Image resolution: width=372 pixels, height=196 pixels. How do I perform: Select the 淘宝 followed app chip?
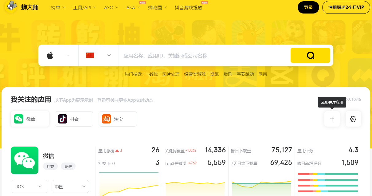pyautogui.click(x=118, y=119)
